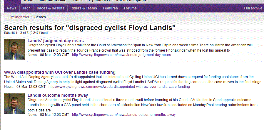This screenshot has height=130, width=264.
Task: Open "WADA disappointed with UCI" article headline
Action: [x=60, y=72]
